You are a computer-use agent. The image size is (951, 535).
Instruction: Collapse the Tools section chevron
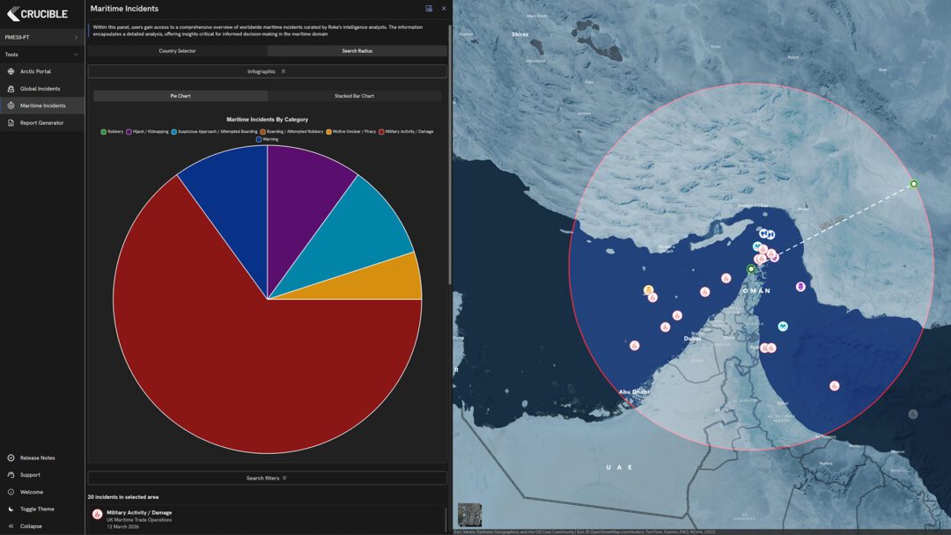point(76,55)
